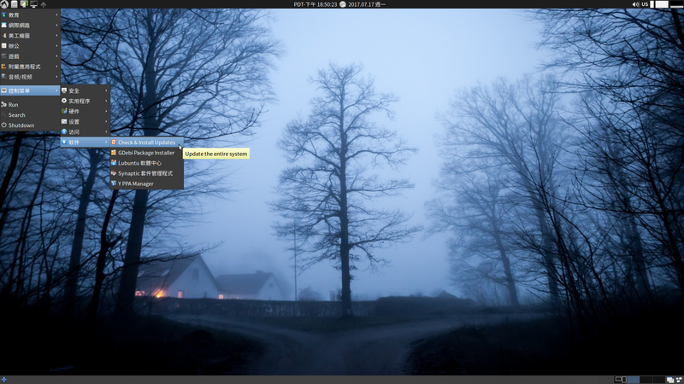This screenshot has height=384, width=684.
Task: Expand the 设置 submenu
Action: tap(74, 121)
